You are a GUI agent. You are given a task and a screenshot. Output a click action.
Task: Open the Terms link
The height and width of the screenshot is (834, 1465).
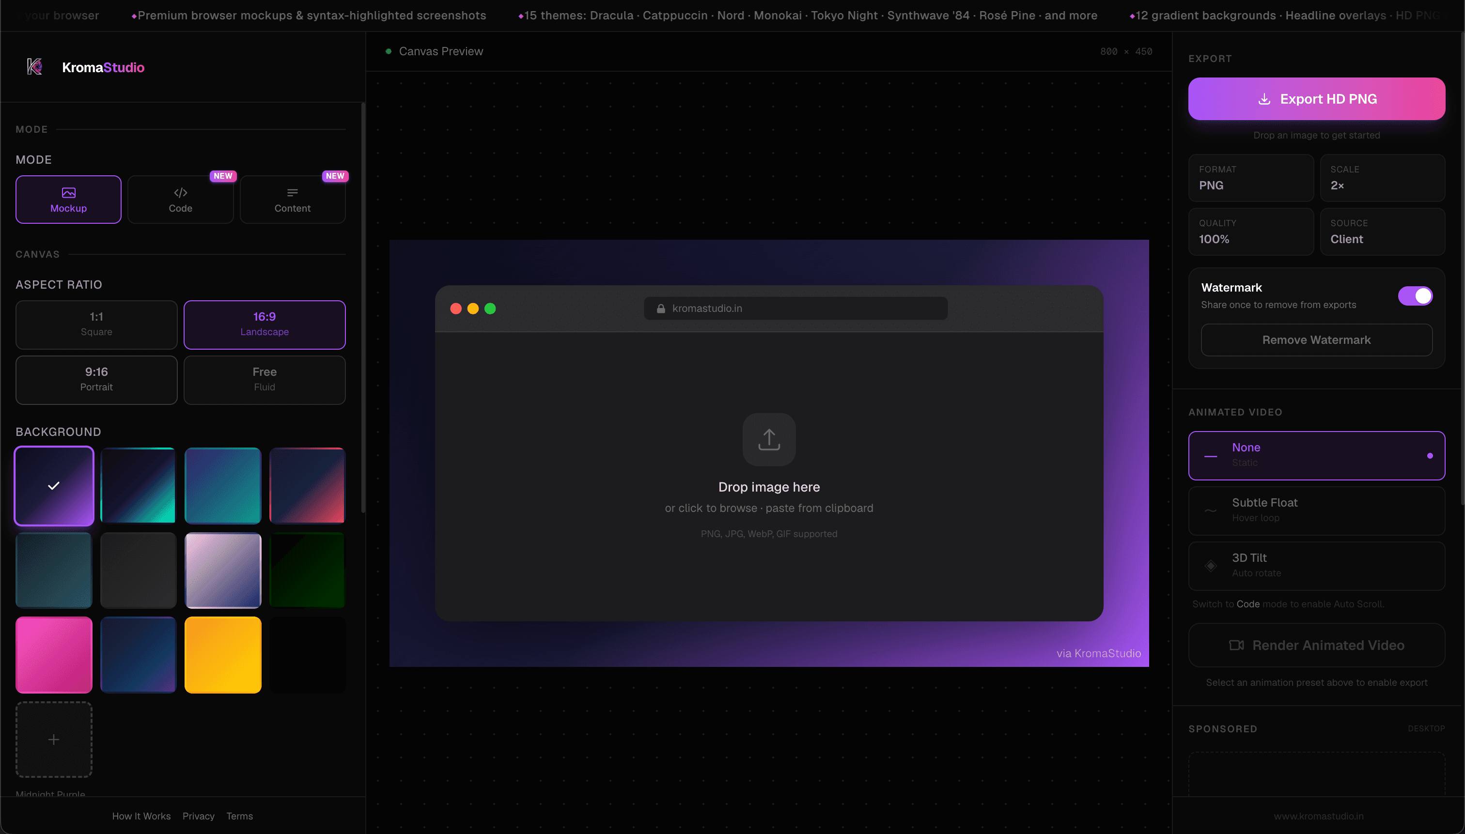pyautogui.click(x=239, y=816)
